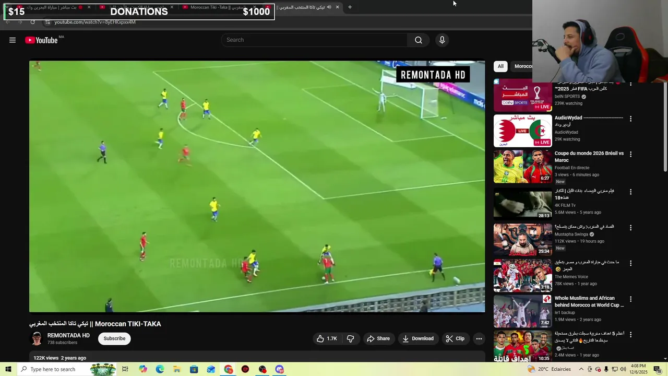This screenshot has height=376, width=668.
Task: Open a new browser tab with plus button
Action: (350, 7)
